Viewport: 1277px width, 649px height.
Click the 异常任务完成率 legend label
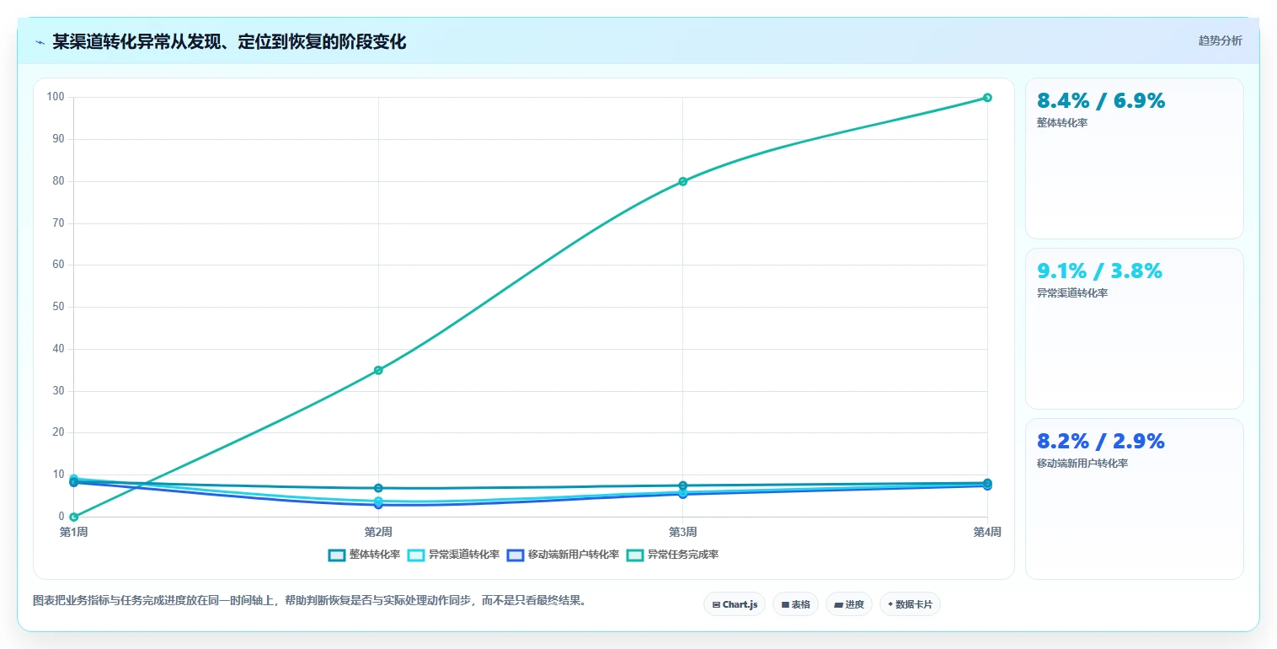point(683,555)
